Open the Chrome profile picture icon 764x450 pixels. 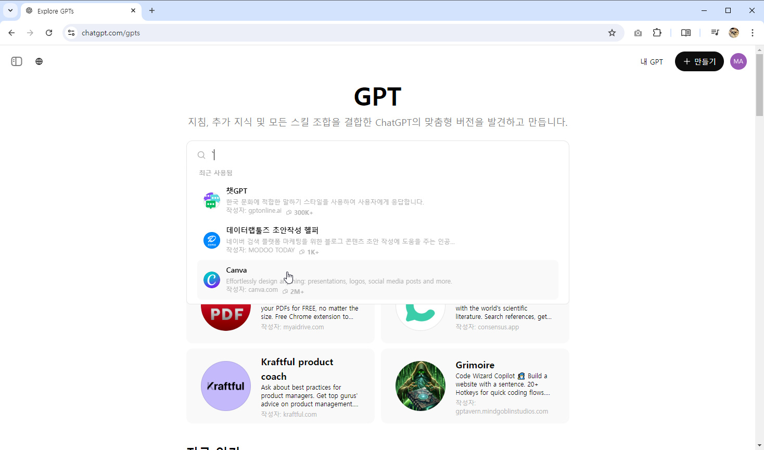734,33
